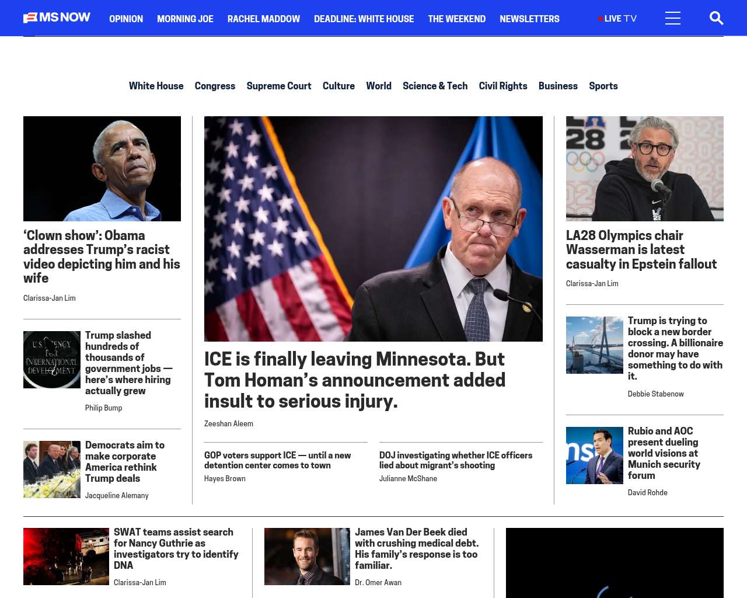
Task: Open the James Van Der Beek portrait thumbnail
Action: tap(307, 557)
